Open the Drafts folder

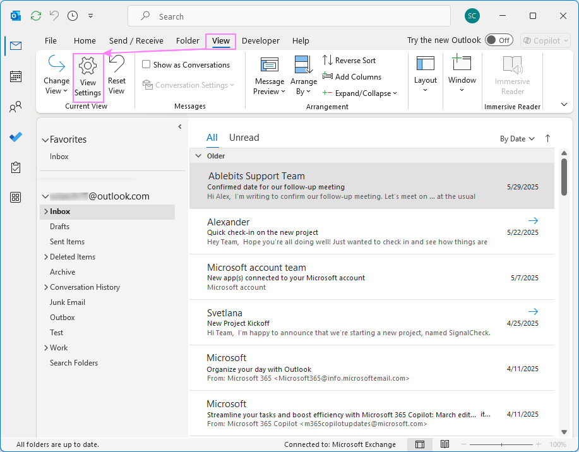(x=59, y=227)
